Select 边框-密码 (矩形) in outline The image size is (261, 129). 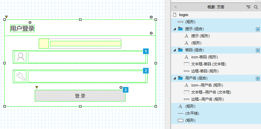216,71
